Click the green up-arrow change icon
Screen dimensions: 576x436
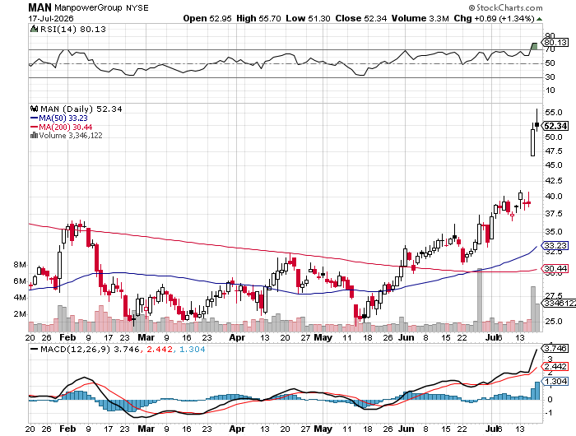pos(539,19)
